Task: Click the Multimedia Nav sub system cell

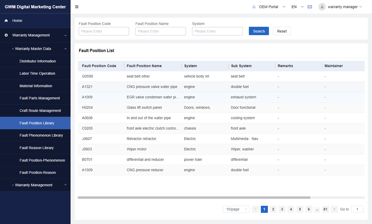Action: 244,139
